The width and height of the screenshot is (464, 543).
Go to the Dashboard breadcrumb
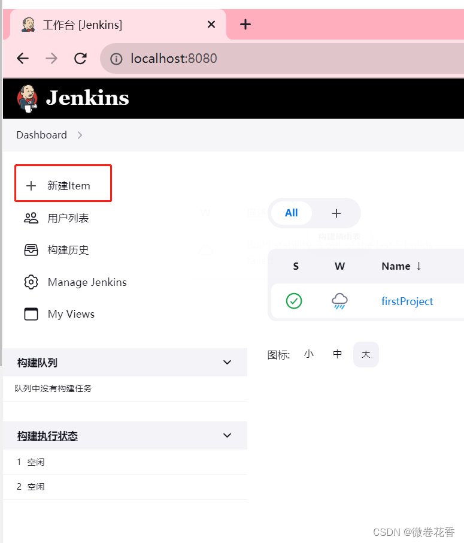tap(41, 135)
